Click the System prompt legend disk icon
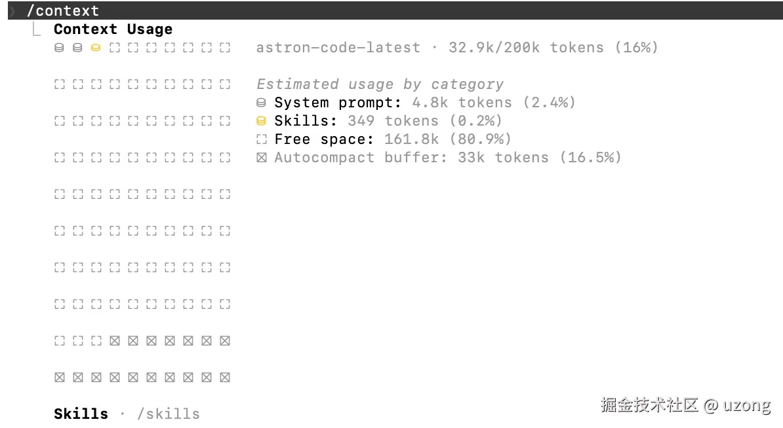 [261, 103]
